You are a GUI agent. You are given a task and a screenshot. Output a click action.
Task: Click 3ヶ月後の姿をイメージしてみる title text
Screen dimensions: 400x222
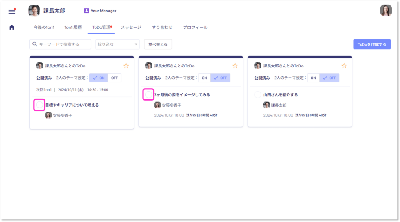(182, 94)
